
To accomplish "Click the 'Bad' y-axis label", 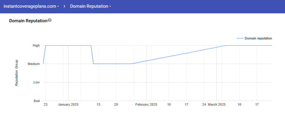I will coord(36,101).
